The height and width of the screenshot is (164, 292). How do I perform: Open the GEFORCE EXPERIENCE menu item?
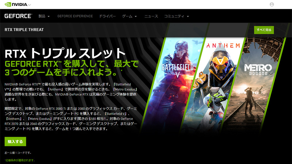pyautogui.click(x=75, y=16)
